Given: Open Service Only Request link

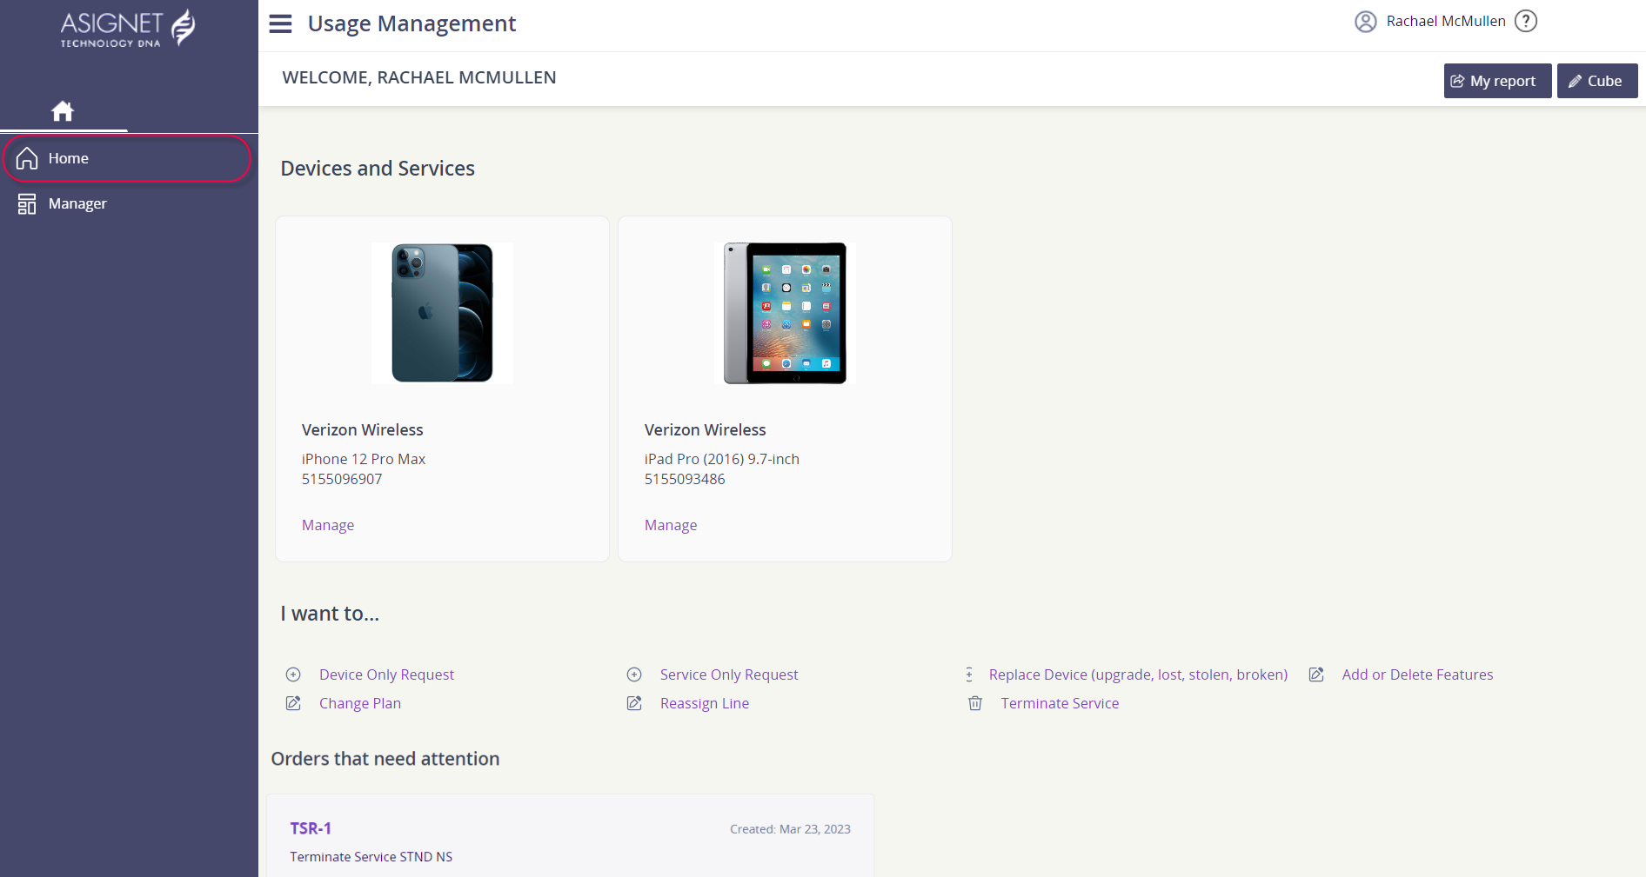Looking at the screenshot, I should pyautogui.click(x=729, y=674).
